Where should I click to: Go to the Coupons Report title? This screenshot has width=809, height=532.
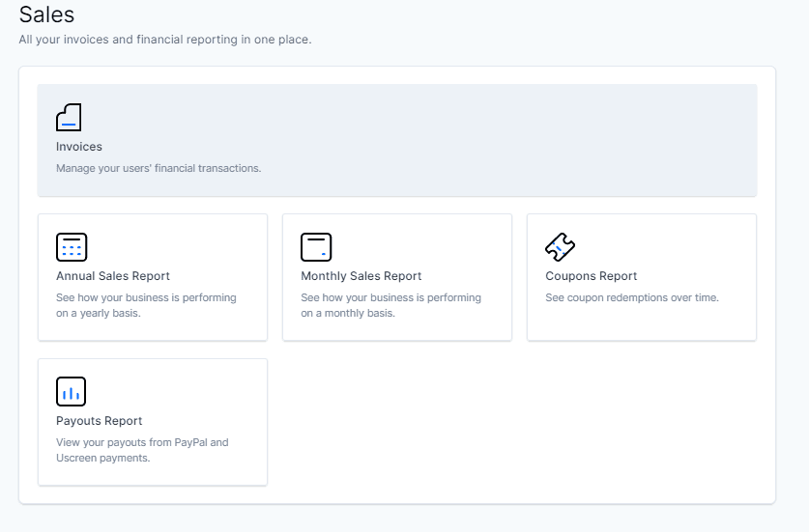[x=592, y=276]
